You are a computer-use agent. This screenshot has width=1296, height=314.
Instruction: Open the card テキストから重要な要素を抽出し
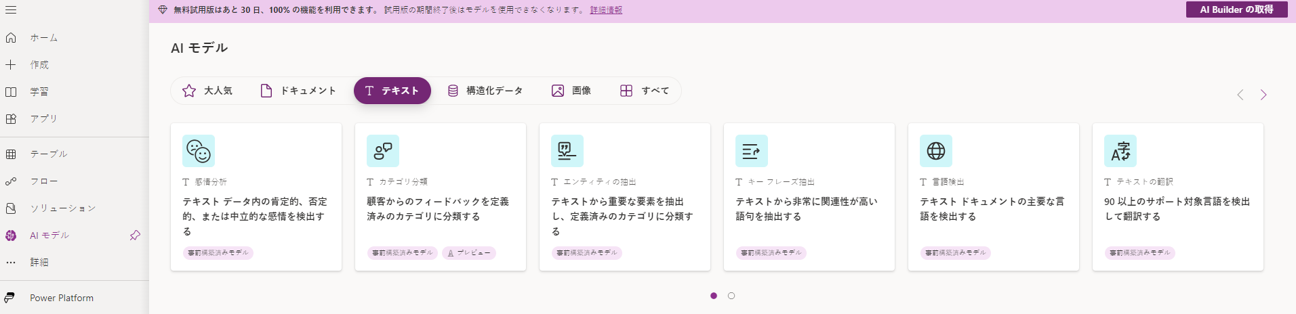click(x=625, y=197)
